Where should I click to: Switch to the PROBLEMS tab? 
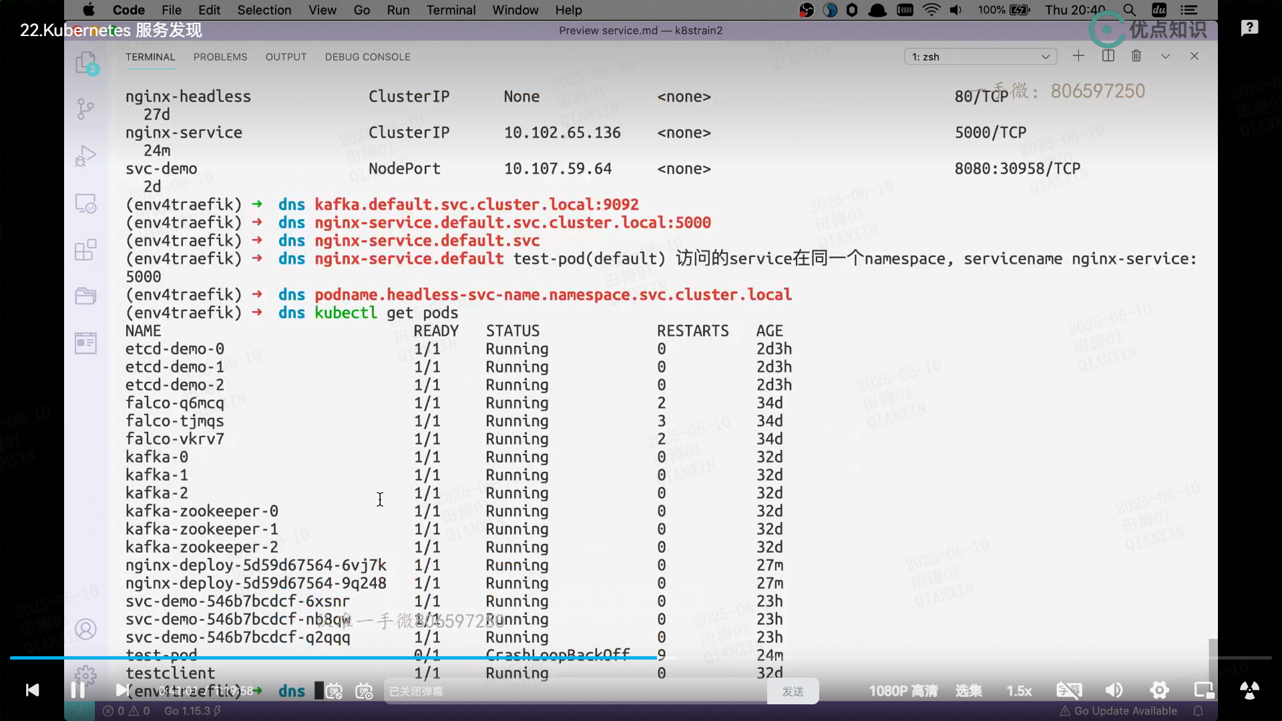point(220,57)
